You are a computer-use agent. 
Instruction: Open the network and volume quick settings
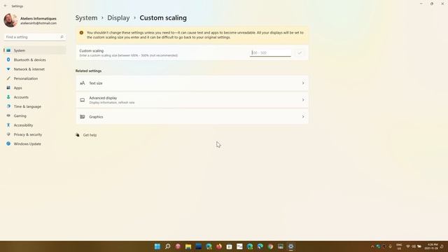click(x=414, y=246)
